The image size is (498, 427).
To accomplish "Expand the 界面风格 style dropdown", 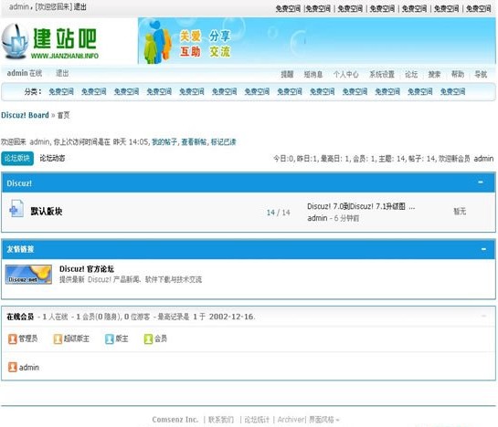I will 324,420.
